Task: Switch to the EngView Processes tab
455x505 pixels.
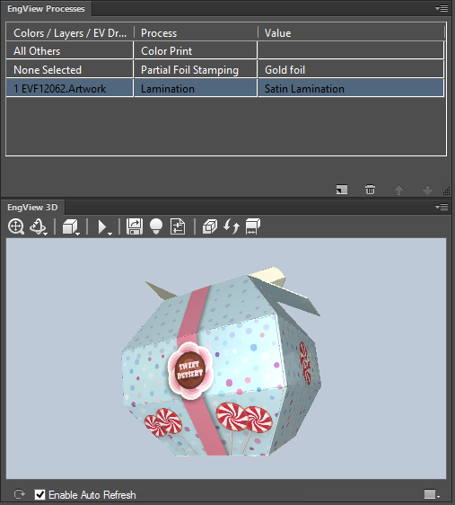Action: (46, 9)
